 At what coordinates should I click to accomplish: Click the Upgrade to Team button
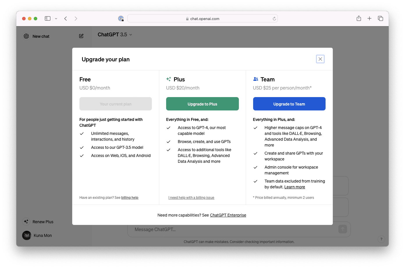pyautogui.click(x=289, y=104)
